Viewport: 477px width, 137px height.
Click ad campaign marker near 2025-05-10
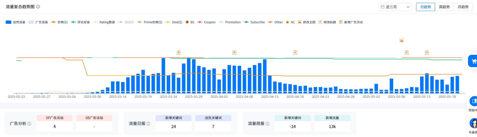pyautogui.click(x=407, y=53)
